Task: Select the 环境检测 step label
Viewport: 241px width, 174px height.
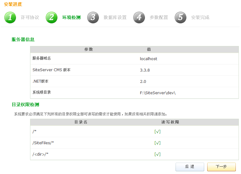Action: [71, 17]
